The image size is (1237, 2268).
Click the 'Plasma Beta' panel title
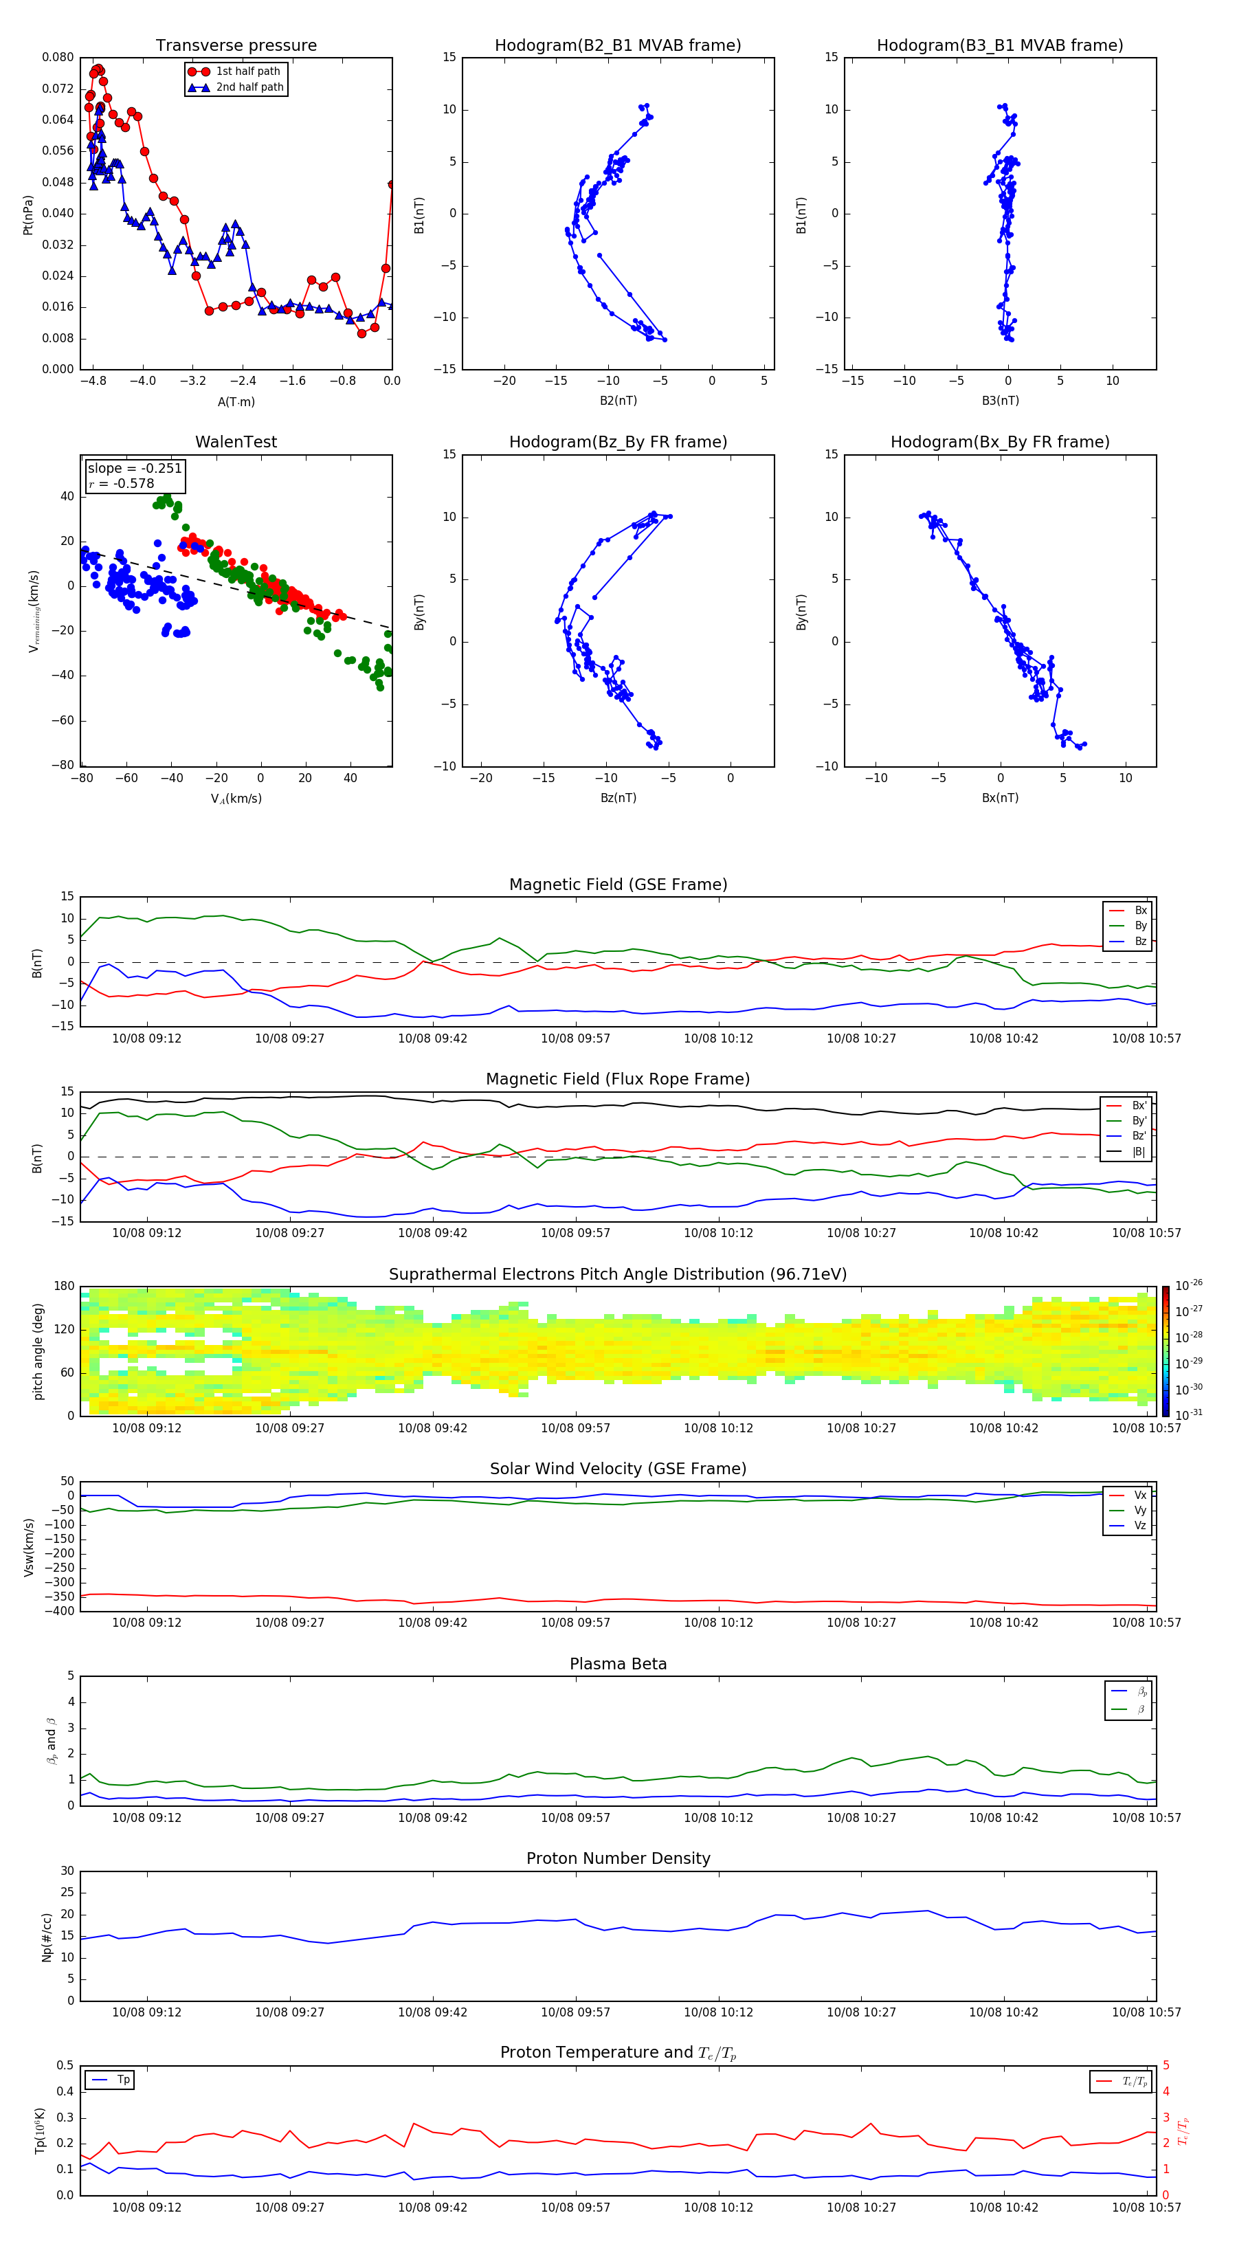(x=618, y=1664)
